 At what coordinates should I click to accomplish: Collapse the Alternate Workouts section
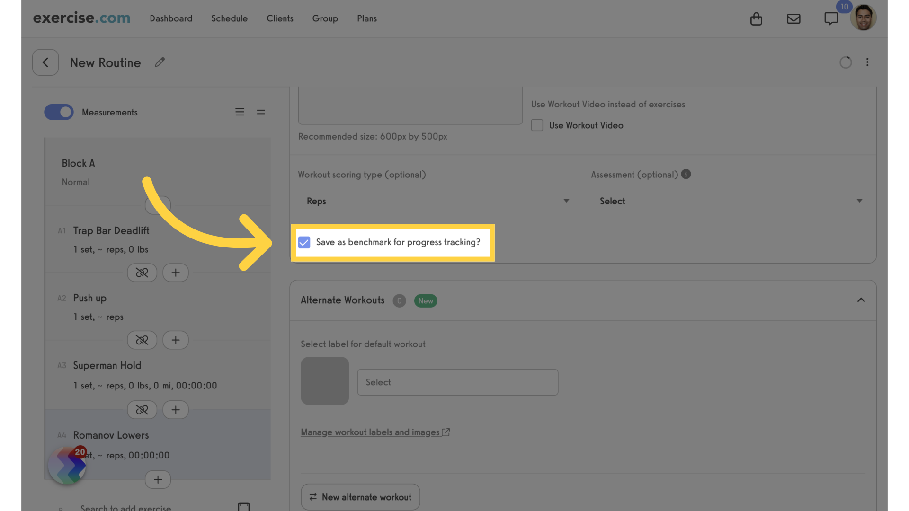pos(862,301)
